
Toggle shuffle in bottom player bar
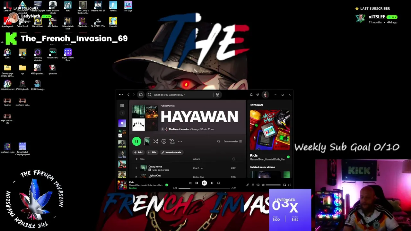(x=190, y=183)
